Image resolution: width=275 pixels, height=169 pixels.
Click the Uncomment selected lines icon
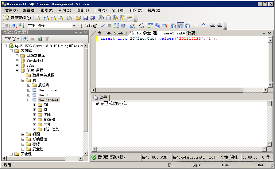tap(203, 26)
